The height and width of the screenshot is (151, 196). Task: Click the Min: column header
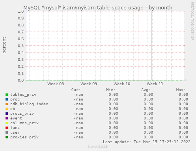pos(111,90)
